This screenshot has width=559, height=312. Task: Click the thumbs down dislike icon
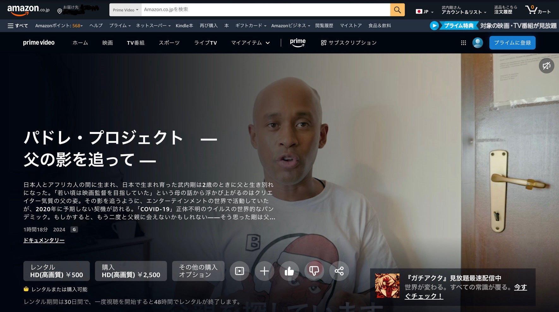tap(314, 271)
